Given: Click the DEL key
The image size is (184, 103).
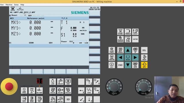Looking at the screenshot, I should (x=144, y=50).
